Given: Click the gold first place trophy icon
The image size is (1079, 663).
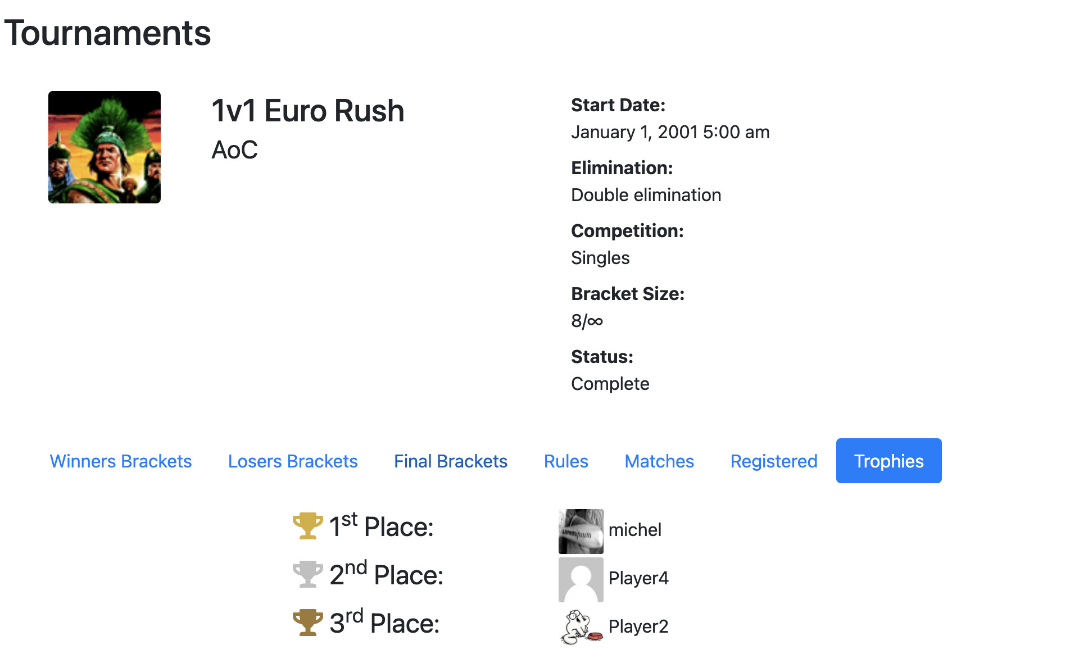Looking at the screenshot, I should click(307, 526).
